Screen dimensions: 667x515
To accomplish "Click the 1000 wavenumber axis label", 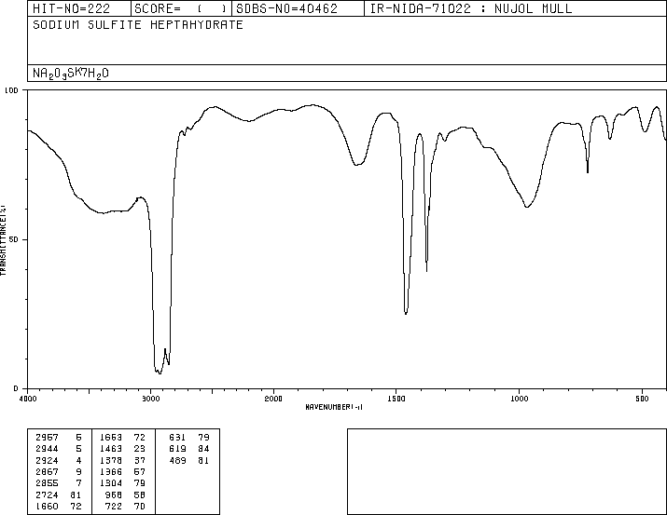I will click(x=519, y=399).
